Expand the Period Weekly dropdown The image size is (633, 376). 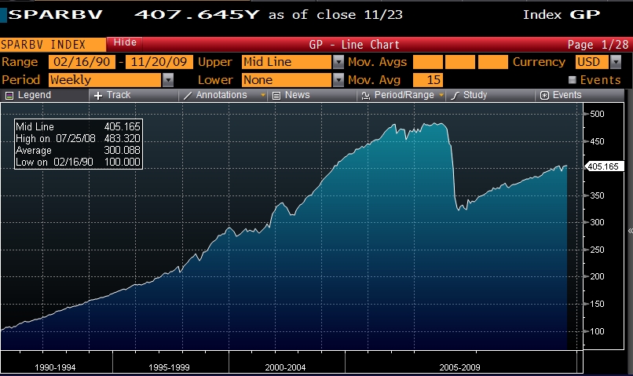pos(168,79)
